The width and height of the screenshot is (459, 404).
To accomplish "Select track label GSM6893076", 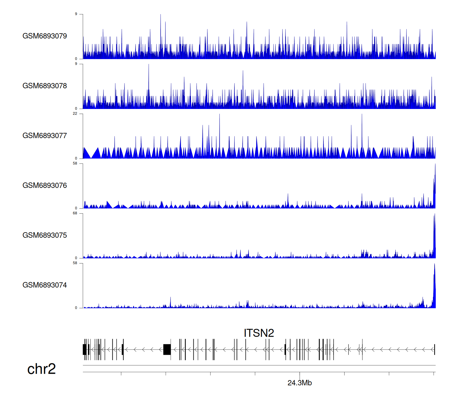I will pyautogui.click(x=45, y=185).
